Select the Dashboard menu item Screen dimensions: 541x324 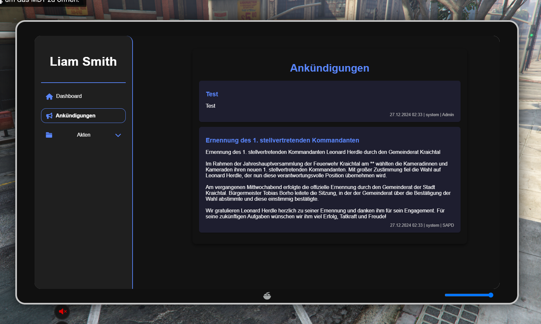coord(83,96)
